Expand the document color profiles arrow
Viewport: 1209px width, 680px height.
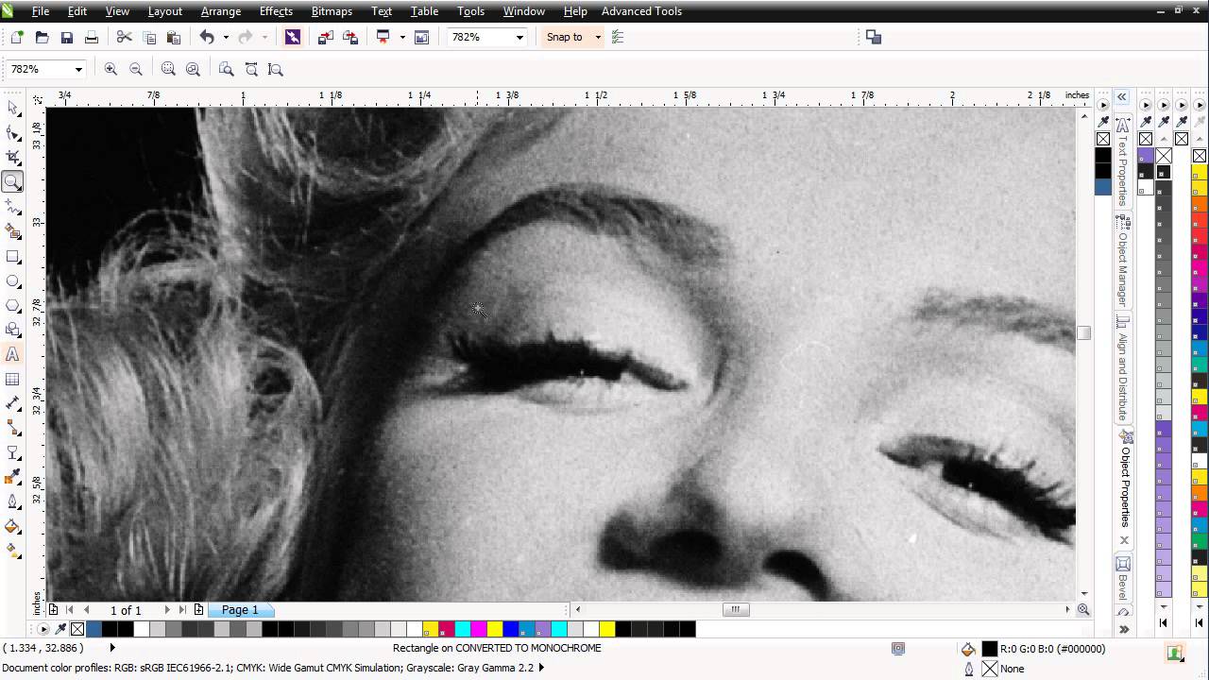click(x=541, y=668)
